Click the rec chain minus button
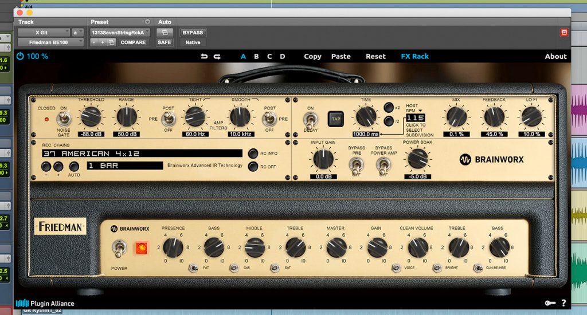The width and height of the screenshot is (587, 315). click(x=46, y=167)
